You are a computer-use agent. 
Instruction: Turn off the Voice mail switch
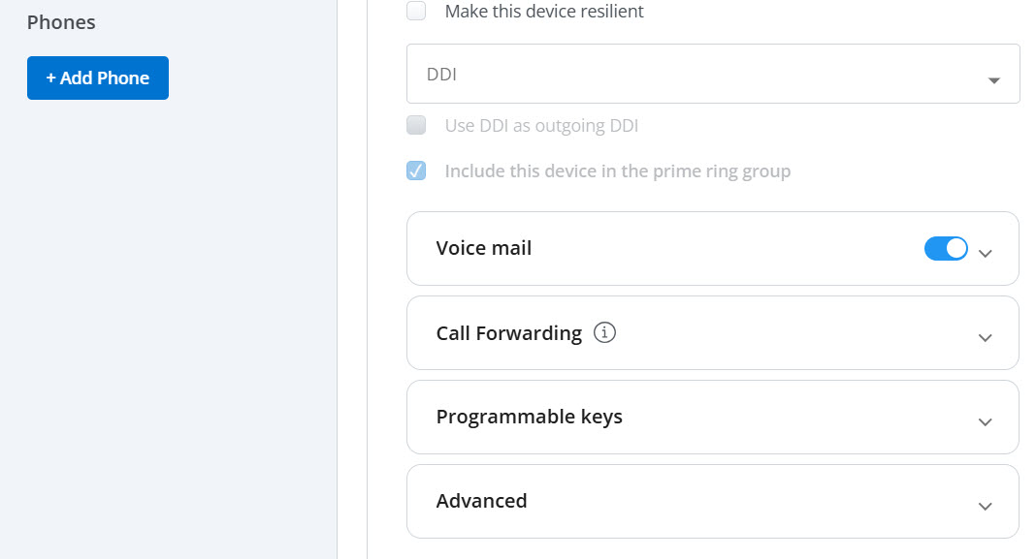[946, 249]
